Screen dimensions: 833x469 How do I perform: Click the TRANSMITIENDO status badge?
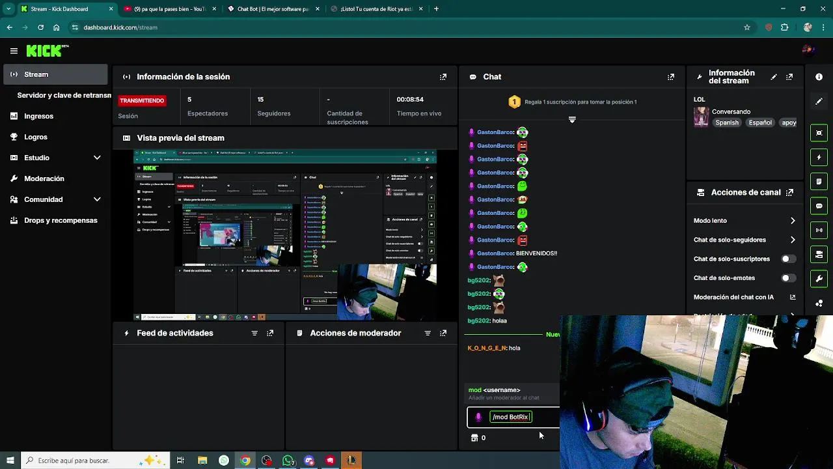(x=142, y=100)
